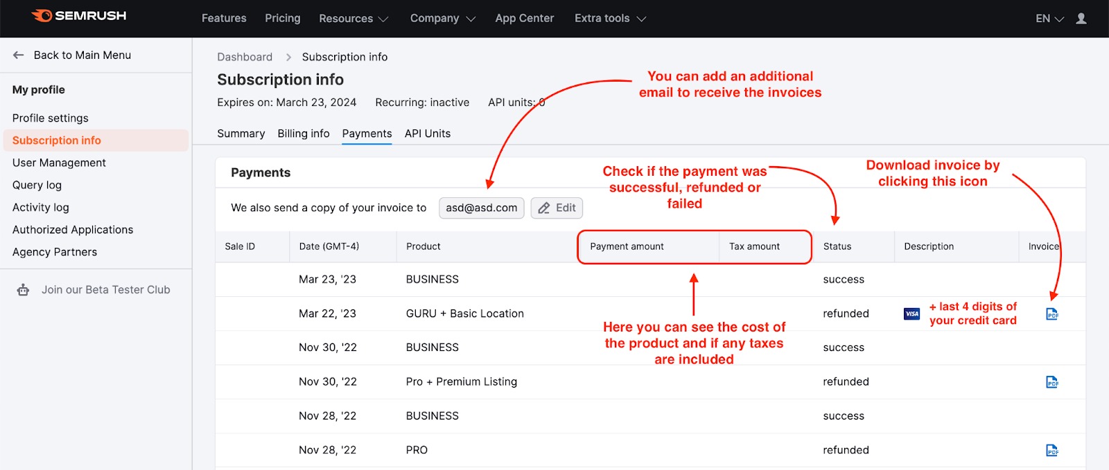Image resolution: width=1109 pixels, height=470 pixels.
Task: Expand the Extra tools dropdown
Action: (x=610, y=19)
